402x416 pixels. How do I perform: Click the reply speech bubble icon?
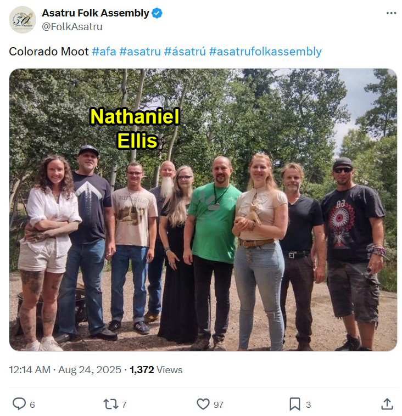click(x=19, y=404)
